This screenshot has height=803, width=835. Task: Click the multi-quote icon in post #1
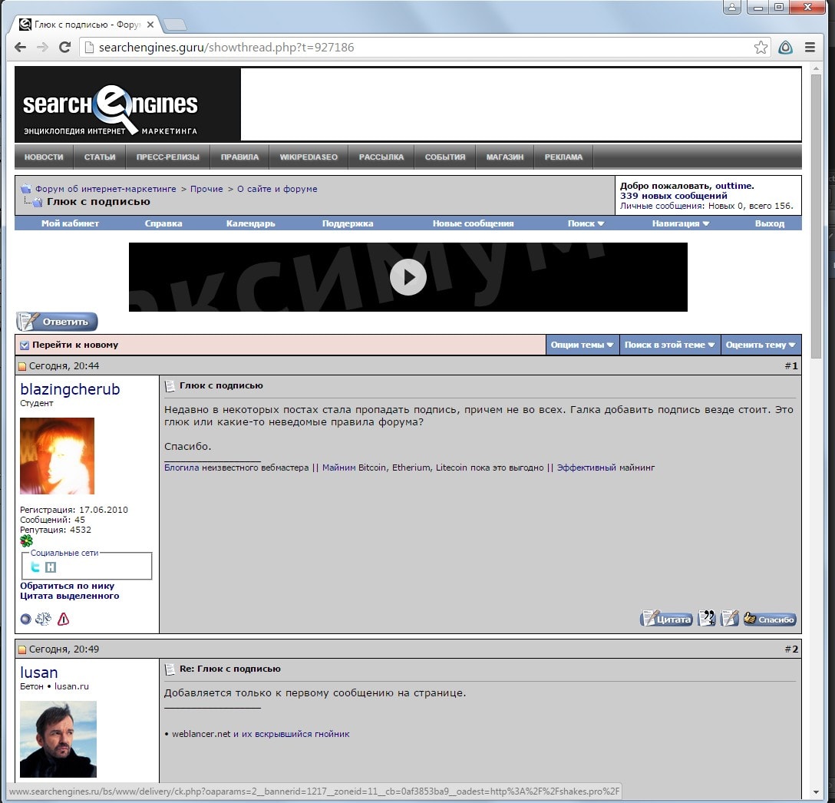706,619
